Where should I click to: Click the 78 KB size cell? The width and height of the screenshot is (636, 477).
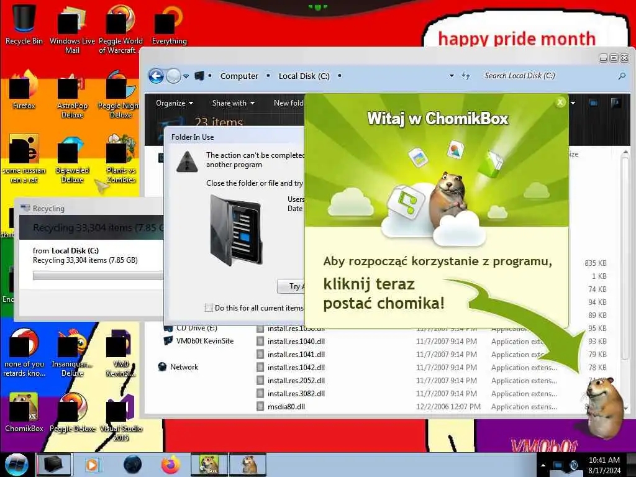(597, 368)
